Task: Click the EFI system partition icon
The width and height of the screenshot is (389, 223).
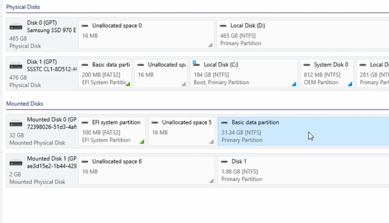Action: coord(85,122)
